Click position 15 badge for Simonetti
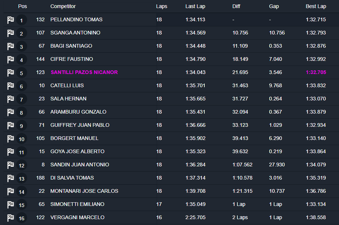 click(x=21, y=205)
